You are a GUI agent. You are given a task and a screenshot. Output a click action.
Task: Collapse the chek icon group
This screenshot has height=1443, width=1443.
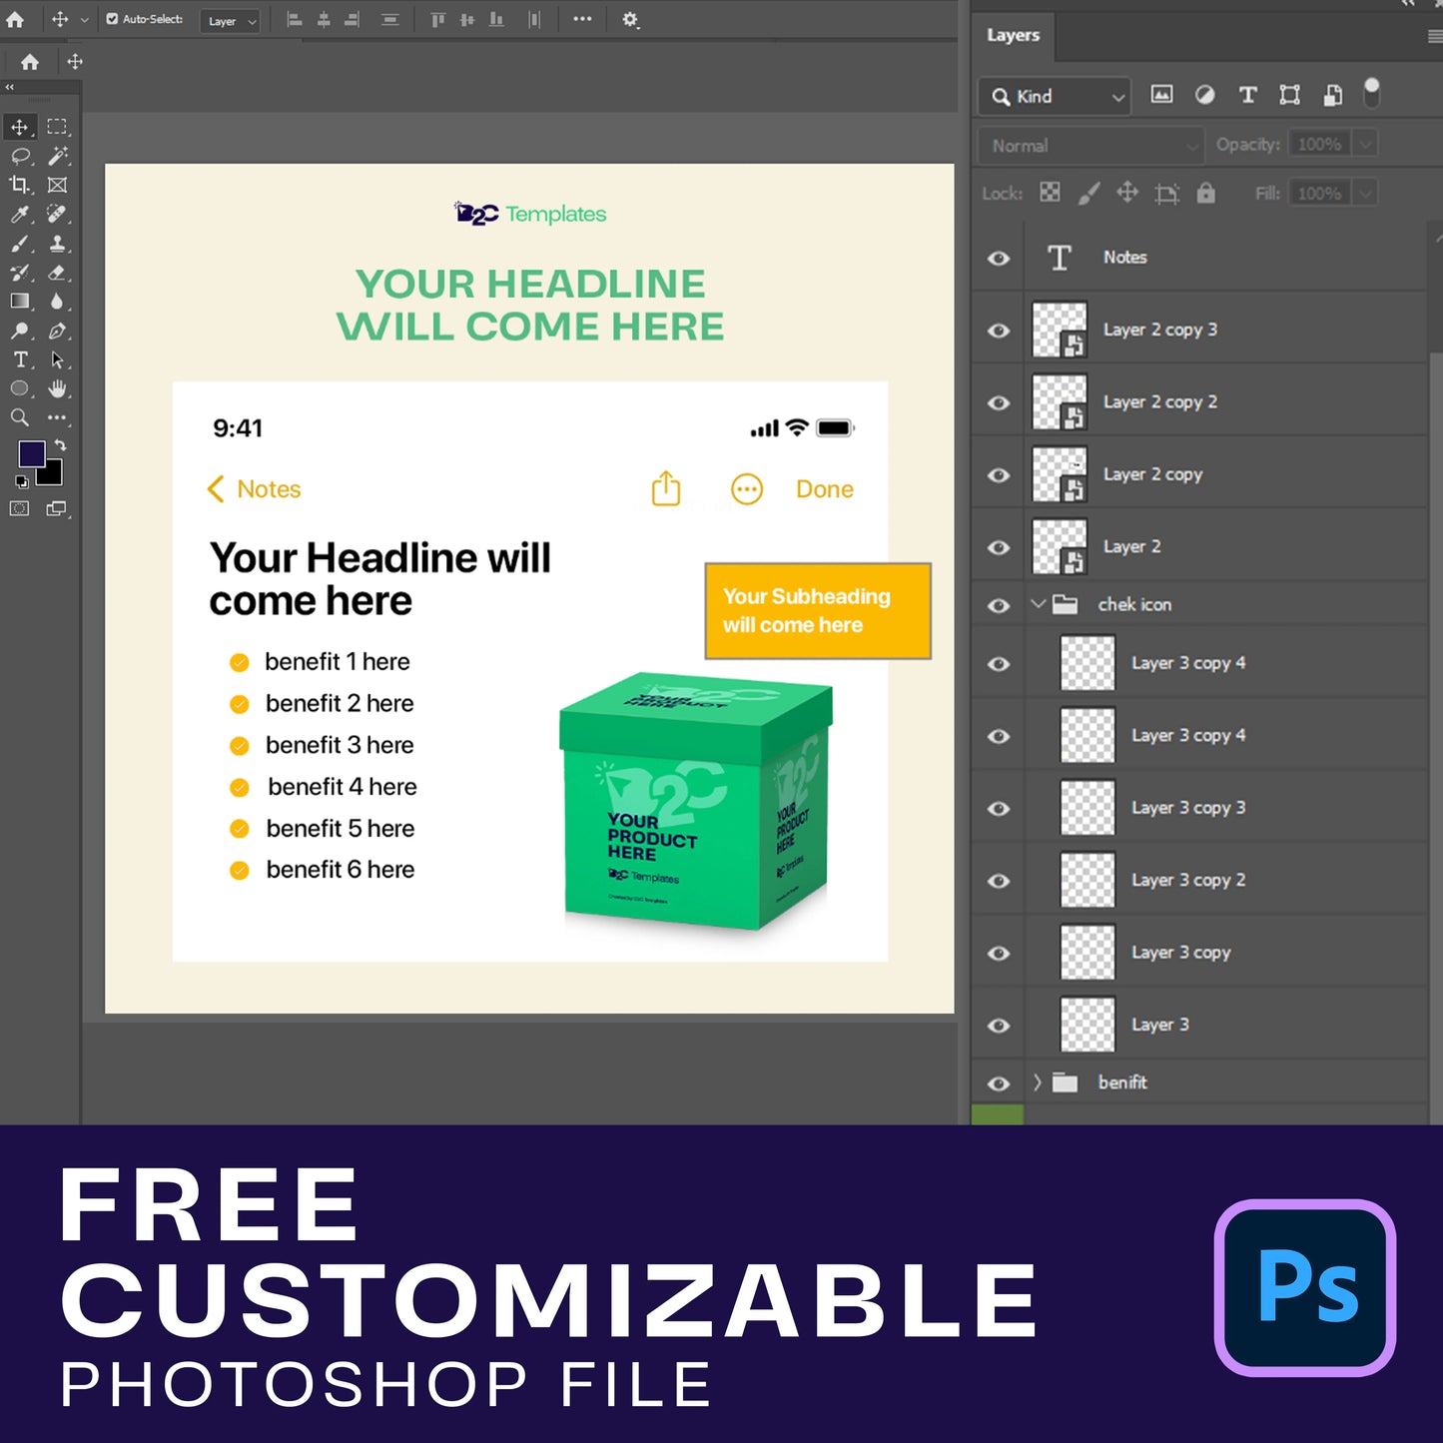1038,604
